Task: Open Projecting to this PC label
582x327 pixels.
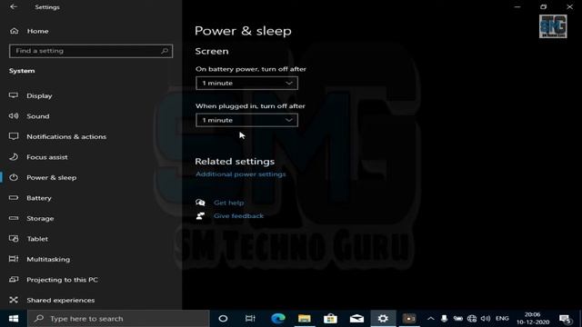Action: click(x=63, y=280)
